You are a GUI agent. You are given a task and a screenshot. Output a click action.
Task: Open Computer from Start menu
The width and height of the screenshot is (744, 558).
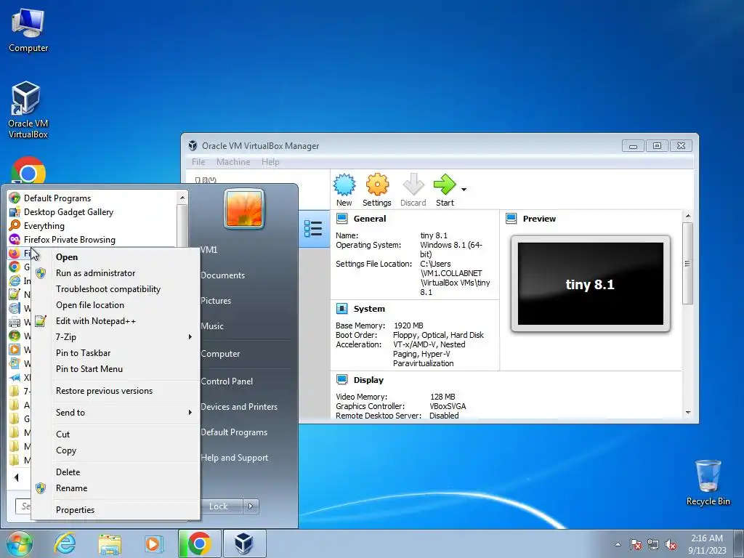220,354
